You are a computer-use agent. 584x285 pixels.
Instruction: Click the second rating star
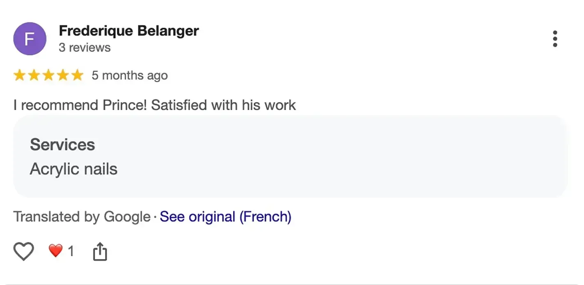34,76
